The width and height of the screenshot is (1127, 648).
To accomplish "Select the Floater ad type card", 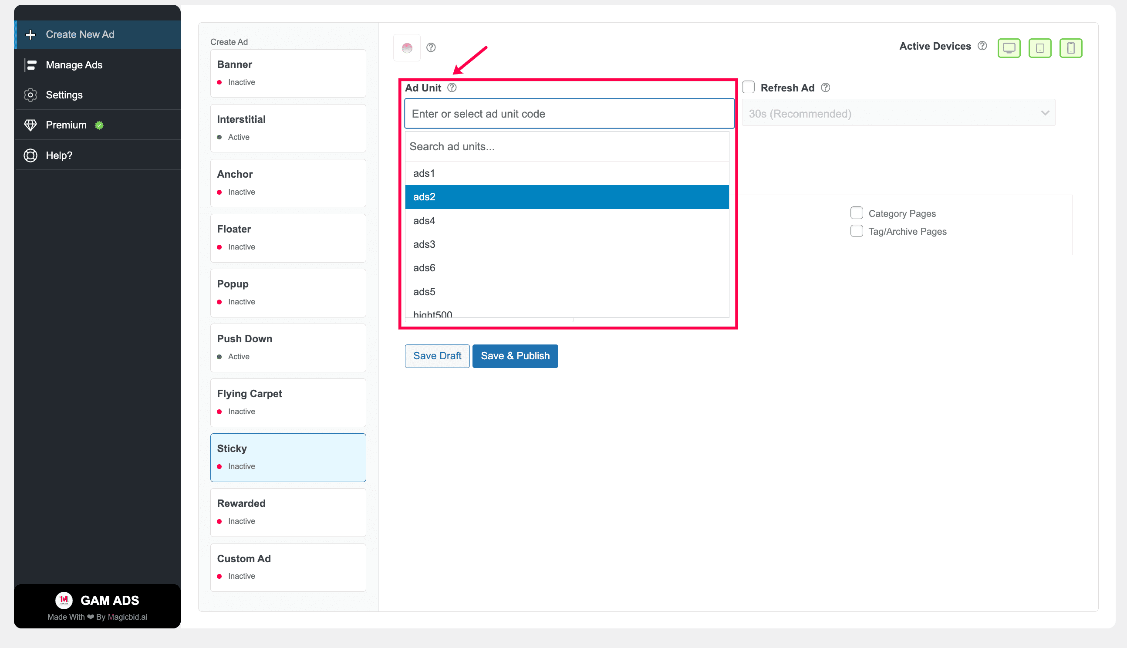I will (x=288, y=238).
